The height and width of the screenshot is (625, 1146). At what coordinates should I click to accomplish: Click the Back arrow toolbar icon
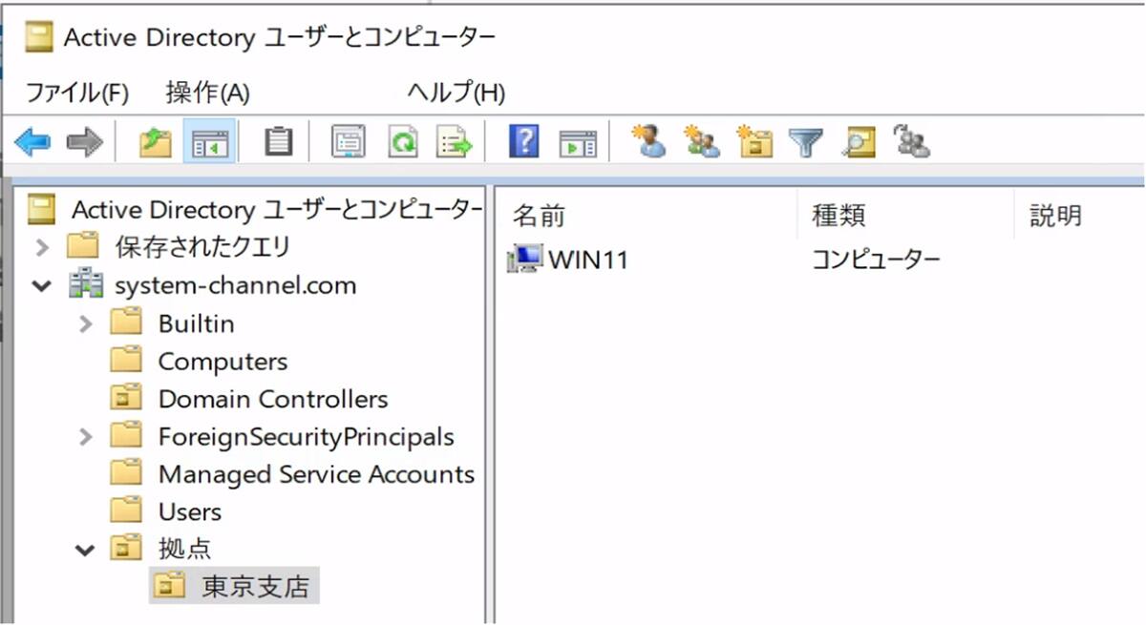(32, 143)
